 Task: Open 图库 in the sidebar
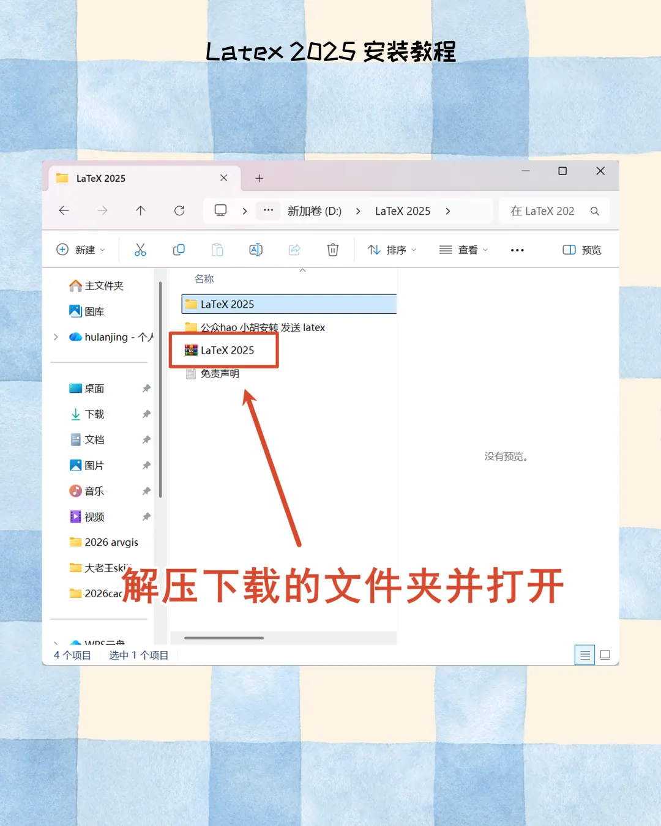[87, 311]
